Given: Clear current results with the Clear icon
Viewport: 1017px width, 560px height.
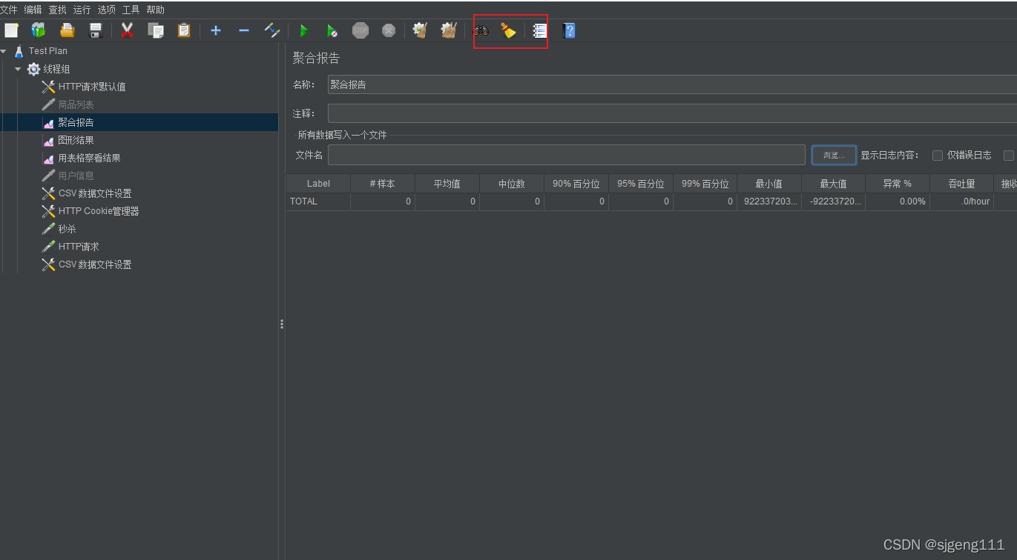Looking at the screenshot, I should (x=421, y=30).
